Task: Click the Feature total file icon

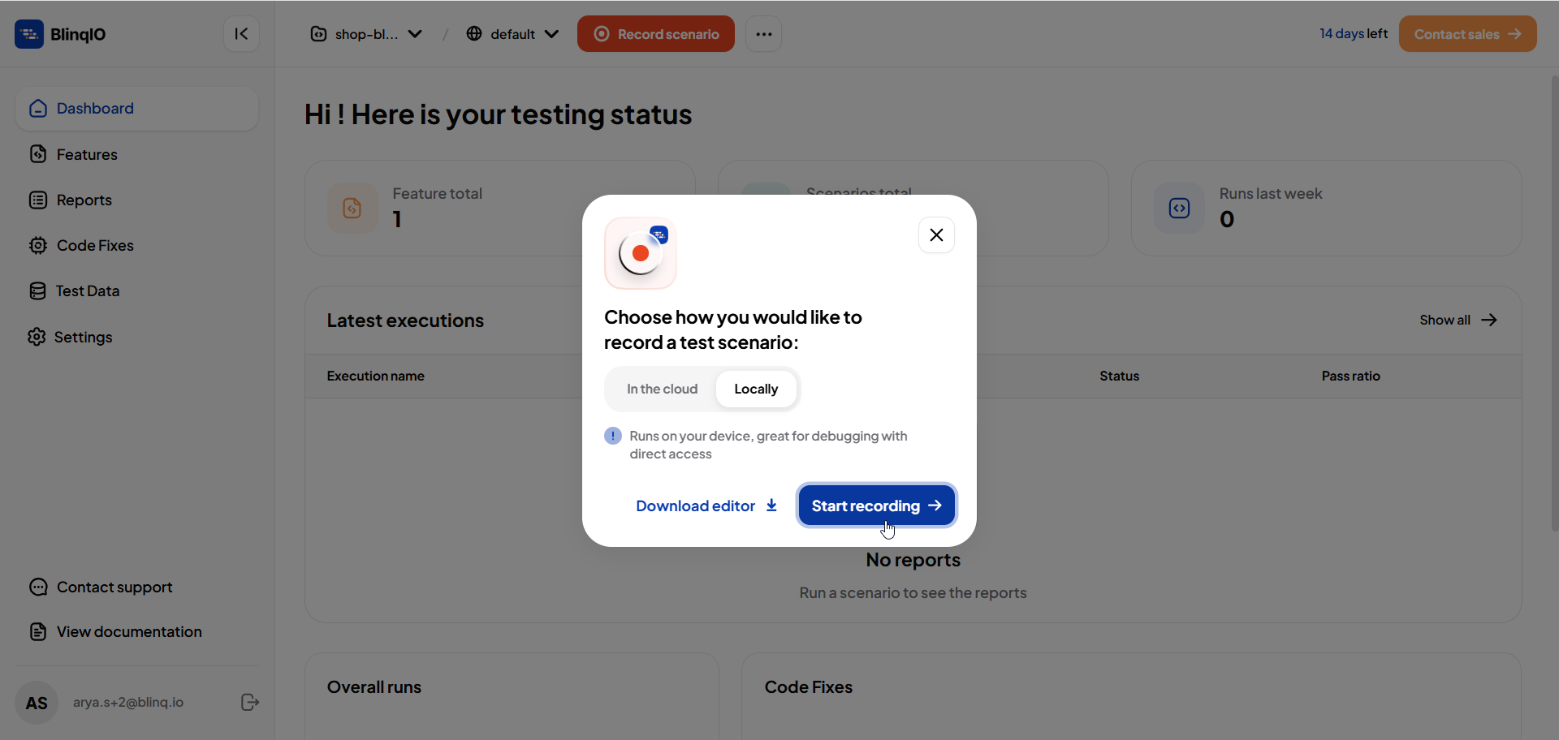Action: 352,209
